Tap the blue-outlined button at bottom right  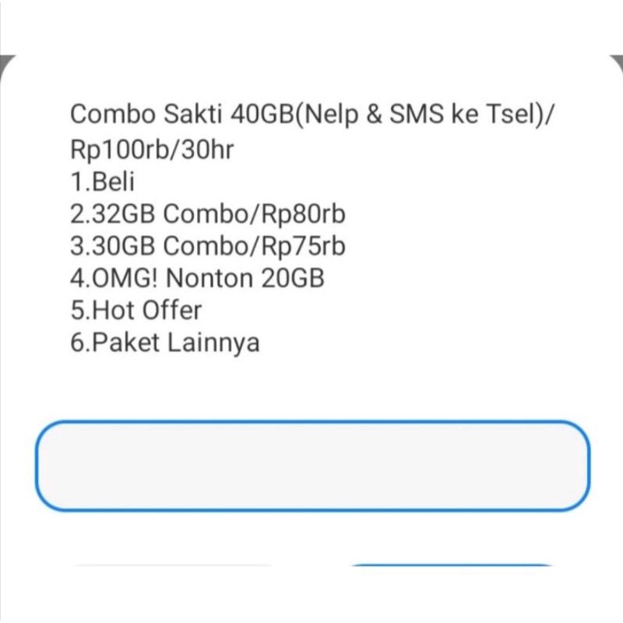(x=452, y=567)
